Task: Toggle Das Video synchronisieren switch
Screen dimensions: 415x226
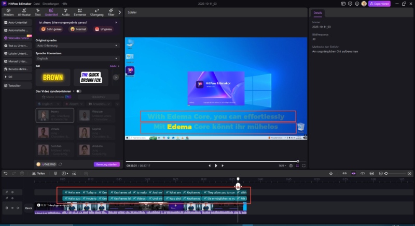Action: pos(79,91)
